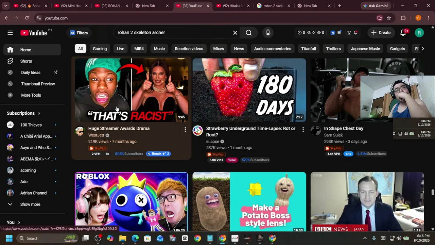The height and width of the screenshot is (245, 435).
Task: Open Thumbnail Preview in the sidebar
Action: point(33,84)
